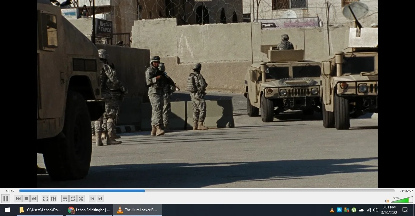Switch to File Explorer taskbar window

tap(40, 210)
